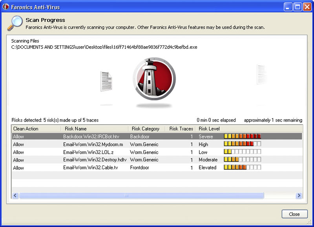Click the approximately 1 sec remaining text
The width and height of the screenshot is (314, 227).
point(273,120)
